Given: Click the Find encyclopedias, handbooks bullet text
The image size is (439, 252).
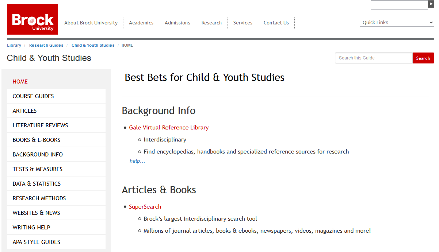Looking at the screenshot, I should (x=246, y=152).
